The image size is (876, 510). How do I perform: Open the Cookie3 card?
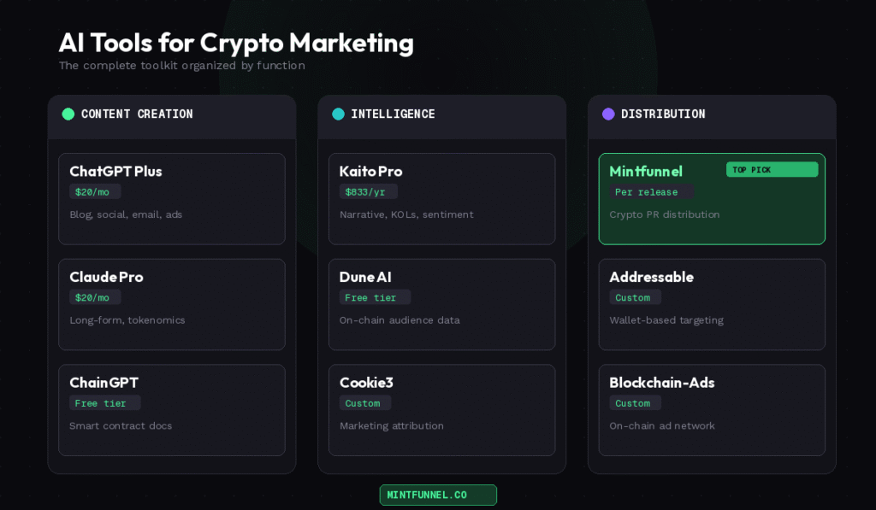441,410
